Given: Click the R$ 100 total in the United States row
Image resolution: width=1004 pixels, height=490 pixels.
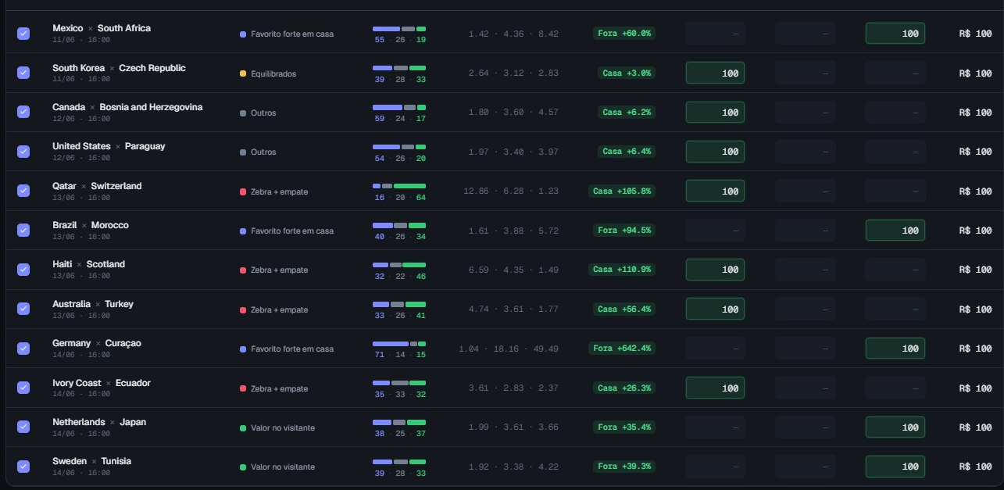Looking at the screenshot, I should click(975, 152).
